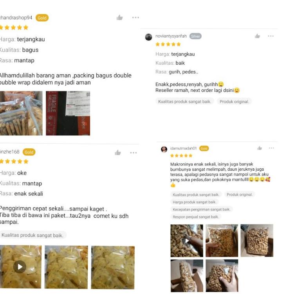Open three-dot menu on noviiantysyarifah's review
Viewport: 294px width, 294px height.
[271, 36]
